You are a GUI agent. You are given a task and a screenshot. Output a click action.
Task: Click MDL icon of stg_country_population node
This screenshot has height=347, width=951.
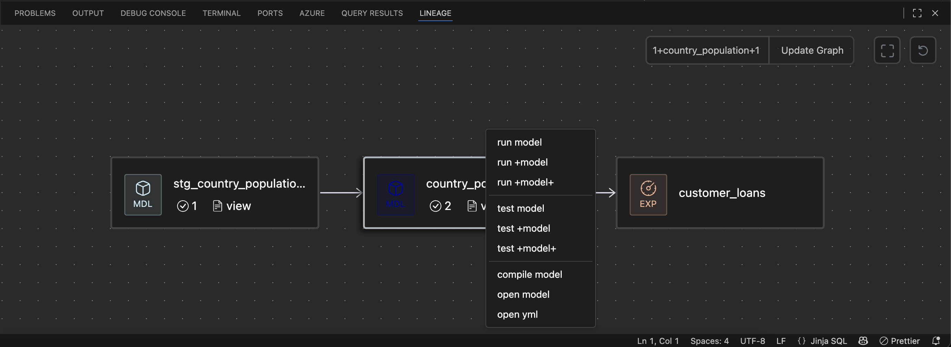tap(143, 194)
